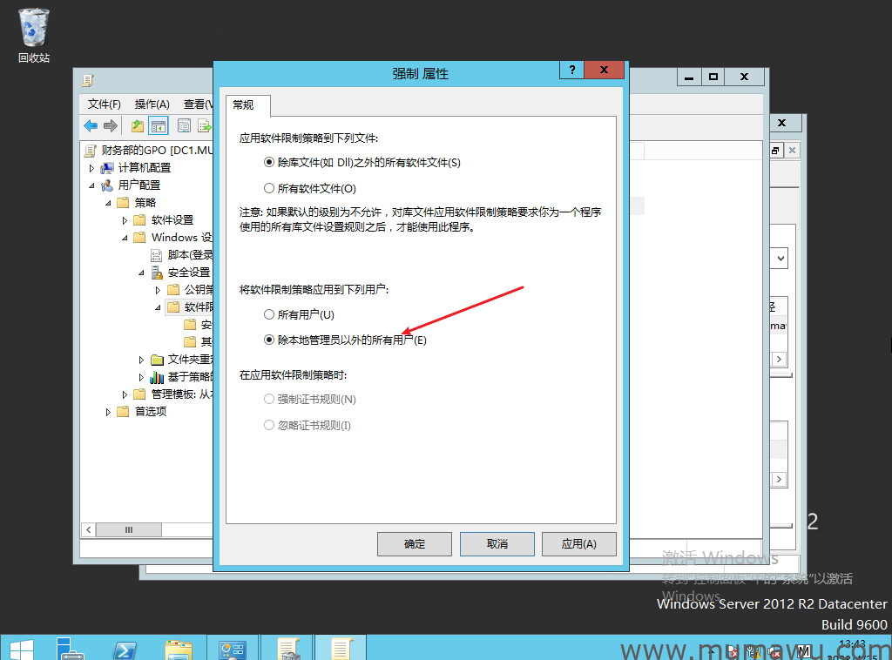This screenshot has height=660, width=892.
Task: Open the Recycle Bin (回收站) desktop icon
Action: [x=34, y=35]
